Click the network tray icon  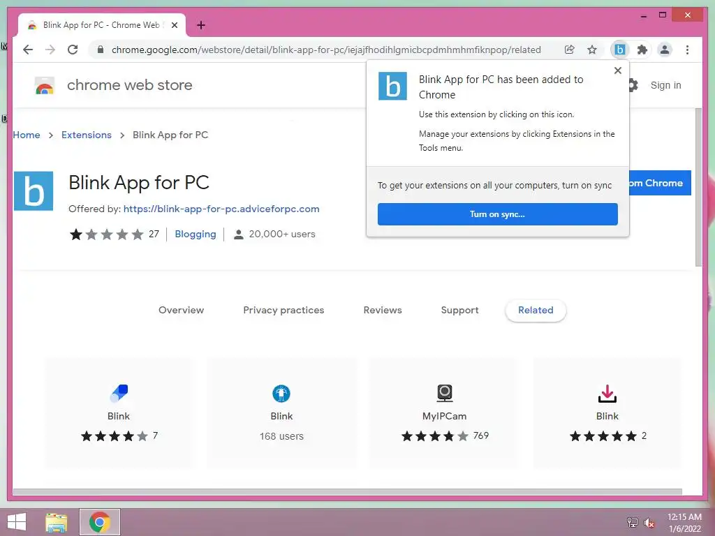[x=632, y=522]
